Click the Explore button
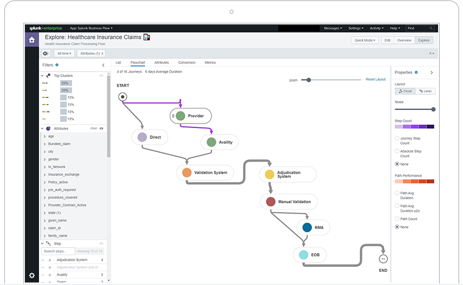 tap(424, 40)
